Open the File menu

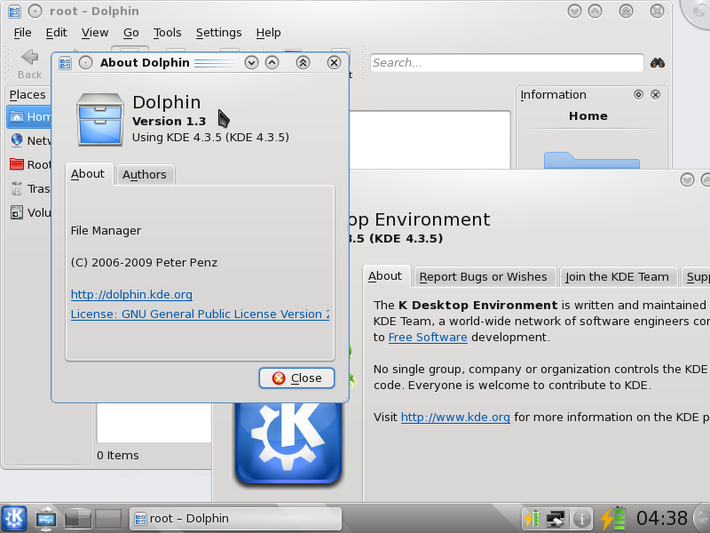23,33
